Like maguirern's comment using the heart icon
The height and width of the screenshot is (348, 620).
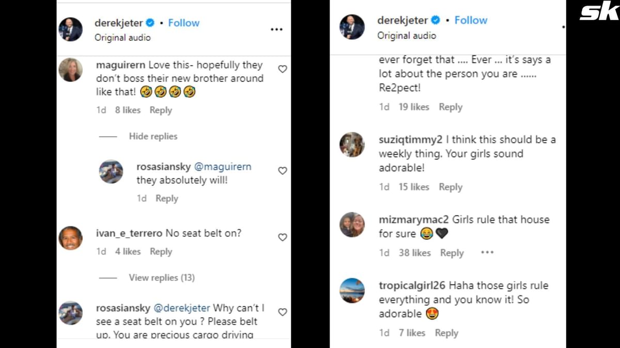282,69
